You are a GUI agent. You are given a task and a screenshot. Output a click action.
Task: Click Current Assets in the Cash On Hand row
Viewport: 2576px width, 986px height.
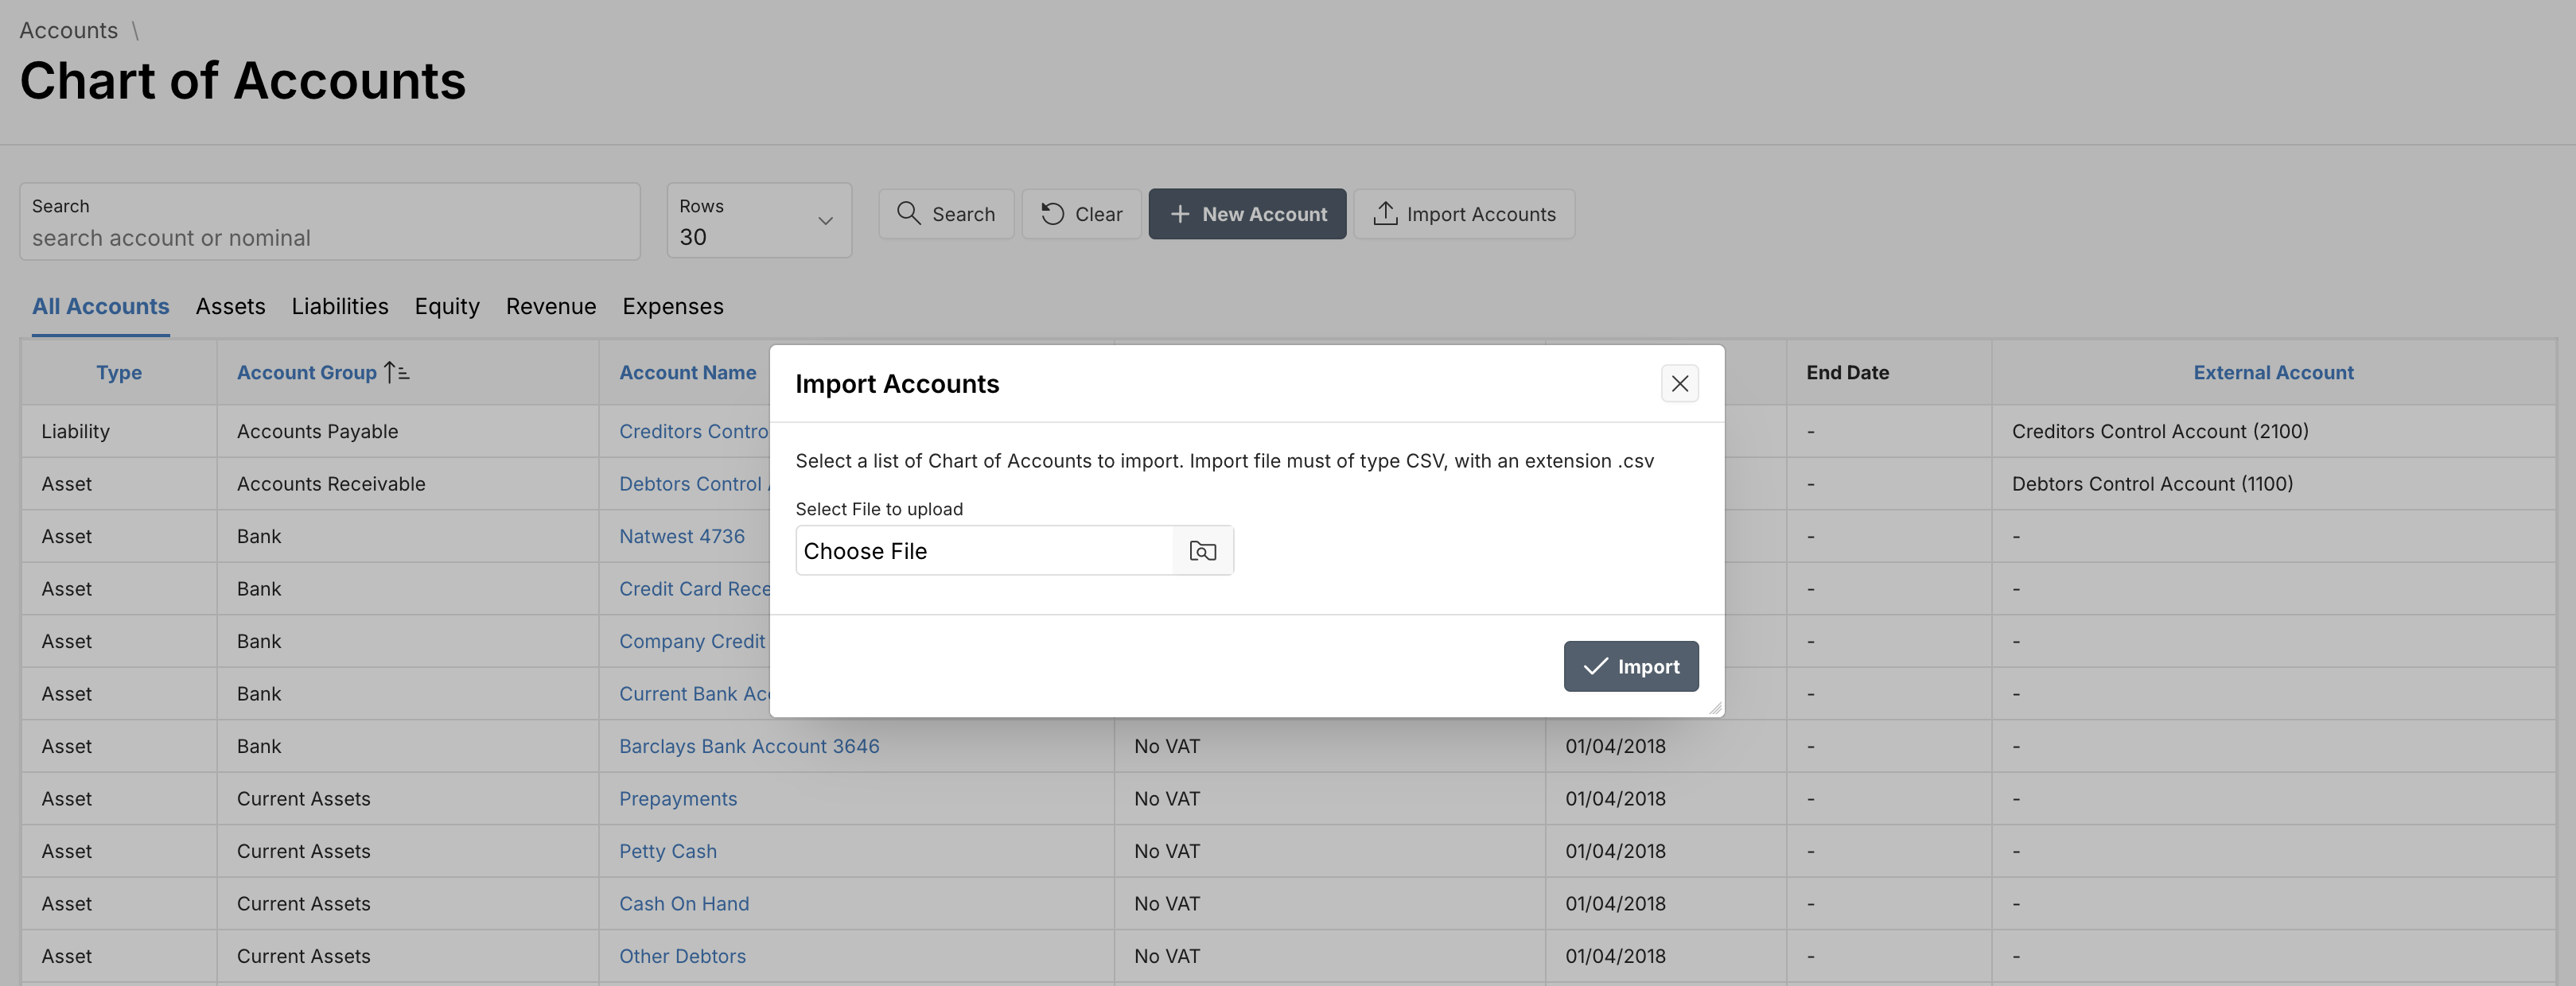[304, 904]
